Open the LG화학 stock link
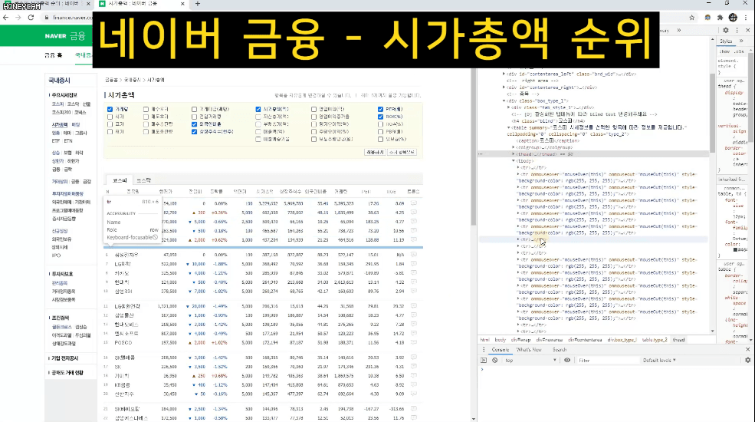Viewport: 755px width, 422px height. pos(123,264)
